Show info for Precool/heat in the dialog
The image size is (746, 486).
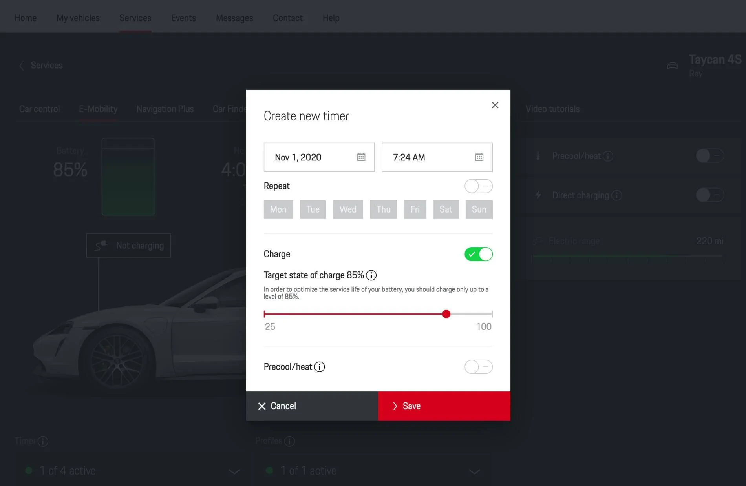320,367
